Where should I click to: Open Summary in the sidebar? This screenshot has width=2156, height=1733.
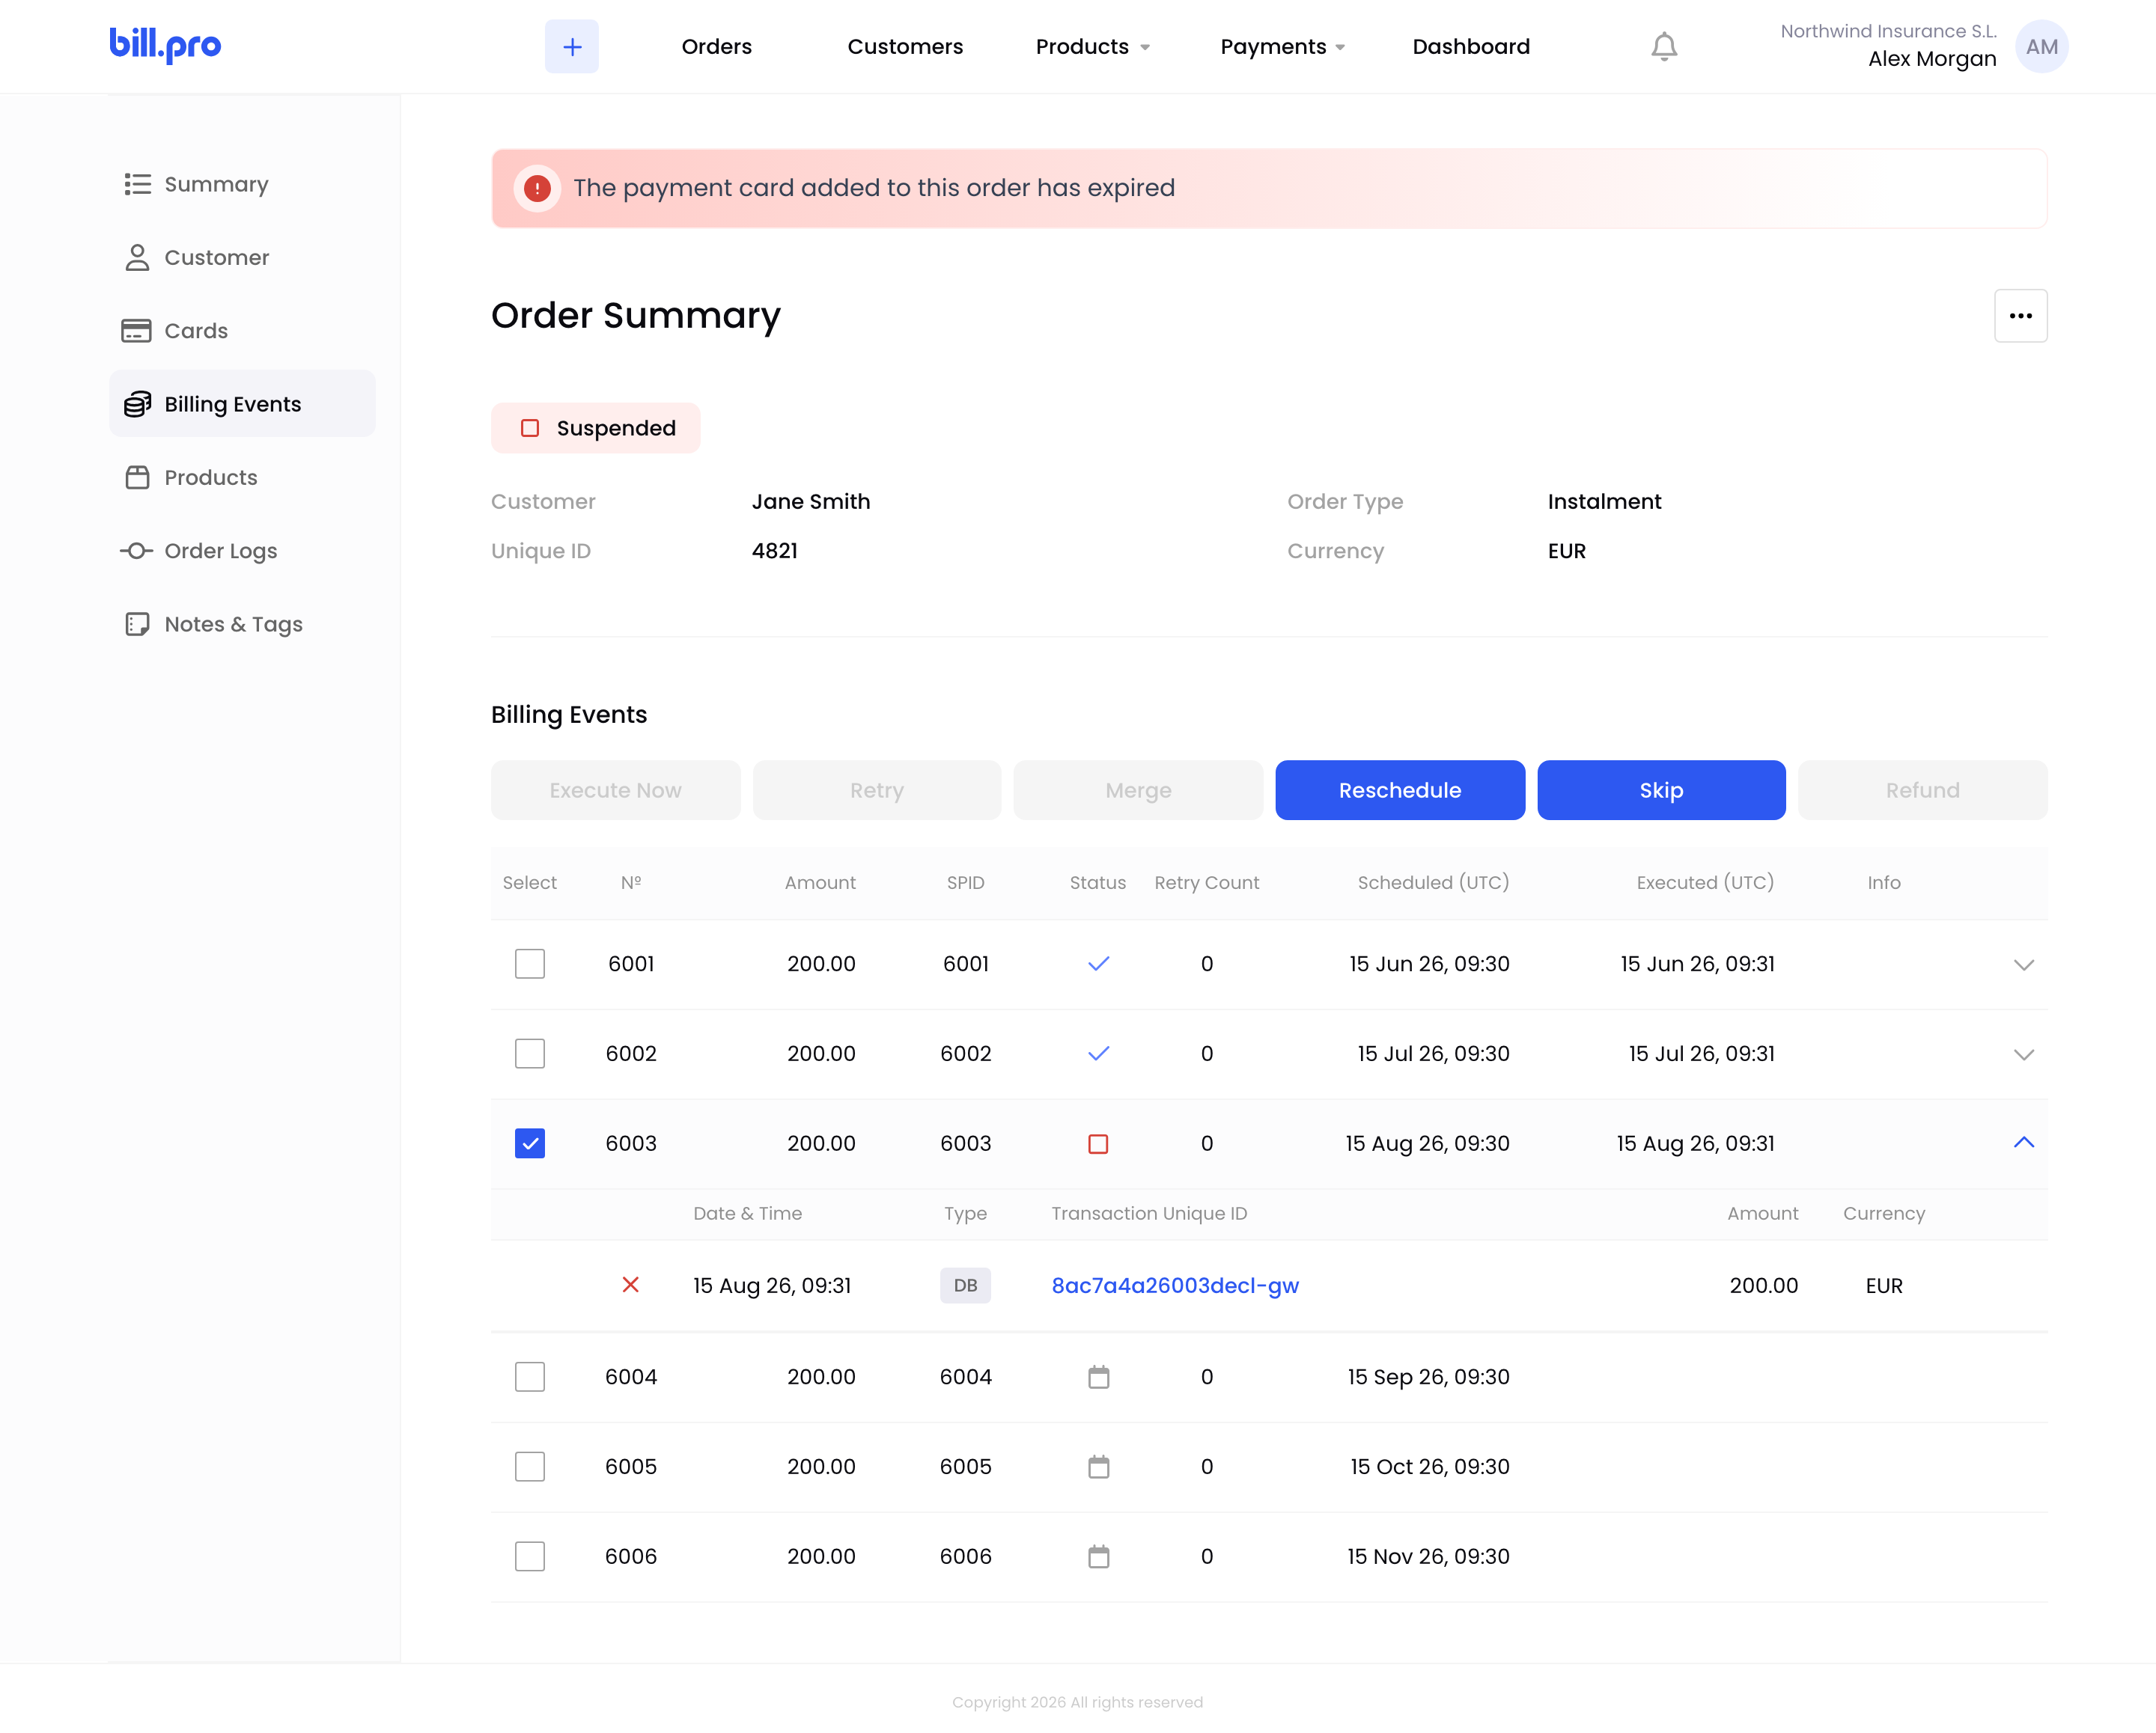point(242,184)
